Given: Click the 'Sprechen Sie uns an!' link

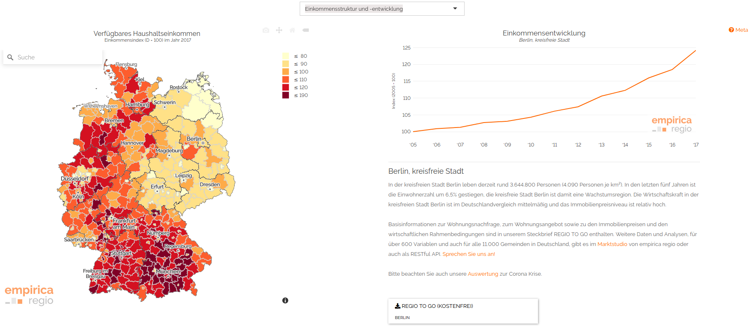Looking at the screenshot, I should click(x=469, y=254).
